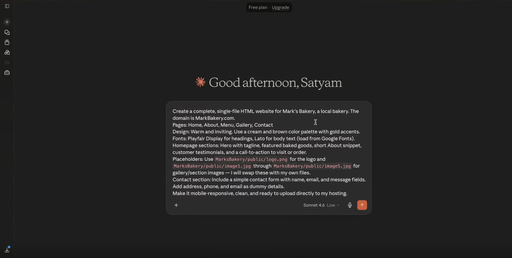This screenshot has width=512, height=258.
Task: Click the download app icon
Action: (x=7, y=250)
